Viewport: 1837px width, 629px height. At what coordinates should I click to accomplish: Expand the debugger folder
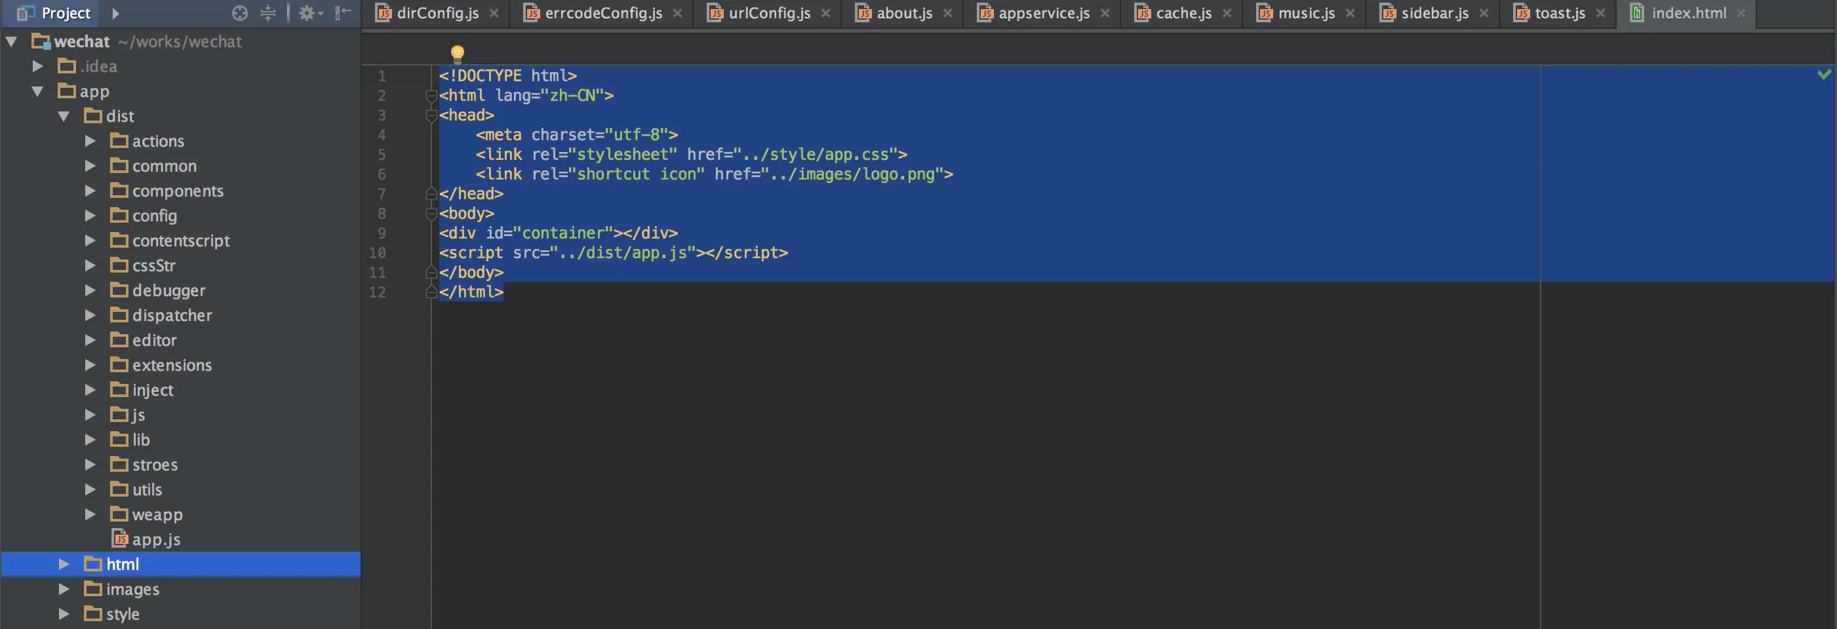pyautogui.click(x=90, y=291)
